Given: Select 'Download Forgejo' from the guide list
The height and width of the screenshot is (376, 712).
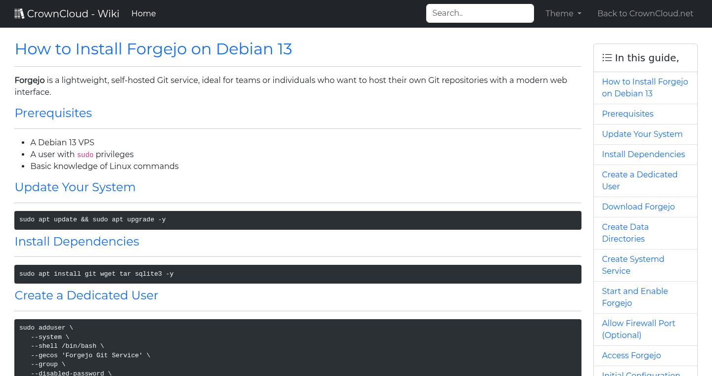Looking at the screenshot, I should pyautogui.click(x=638, y=207).
